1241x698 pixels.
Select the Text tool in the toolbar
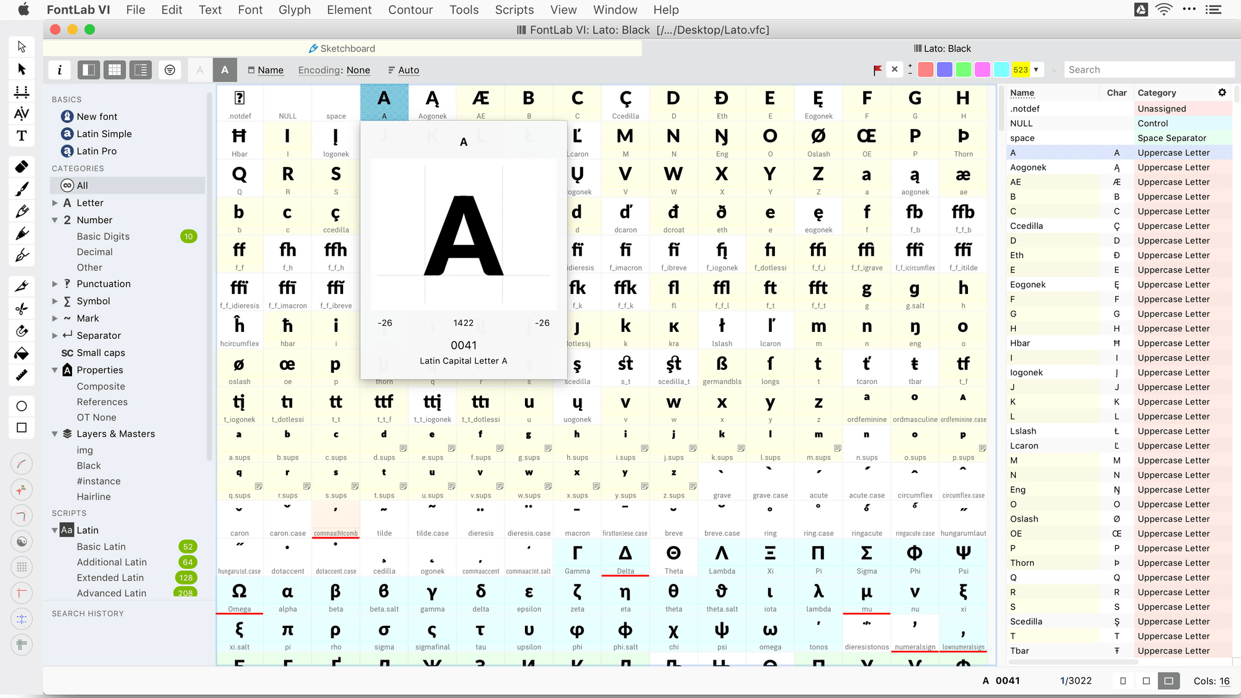tap(21, 136)
